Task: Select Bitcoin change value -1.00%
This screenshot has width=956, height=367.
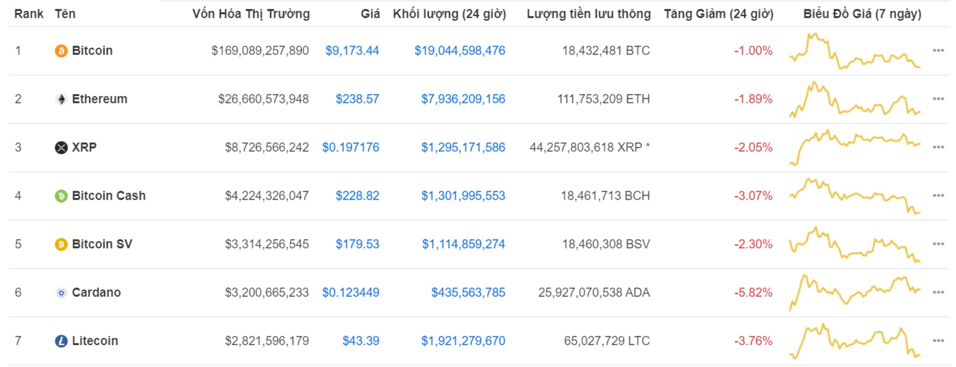Action: (x=753, y=51)
